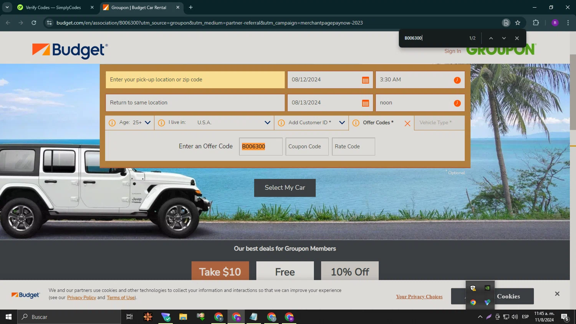Screen dimensions: 576x324
Task: Click the Rate Code field
Action: (354, 147)
